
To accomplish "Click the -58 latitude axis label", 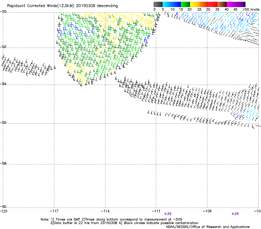I will click(x=3, y=163).
